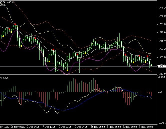The height and width of the screenshot is (129, 166).
Task: Select the highlighted current price tag on the right axis
Action: coord(162,66)
